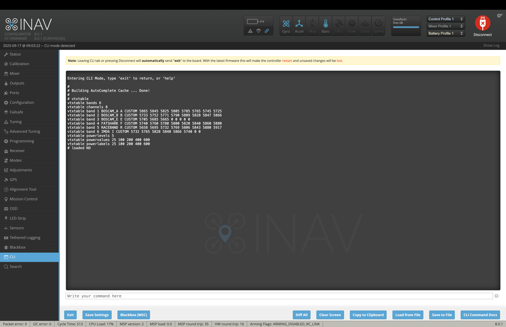Click the CPU Load status entry
506x327 pixels.
101,324
